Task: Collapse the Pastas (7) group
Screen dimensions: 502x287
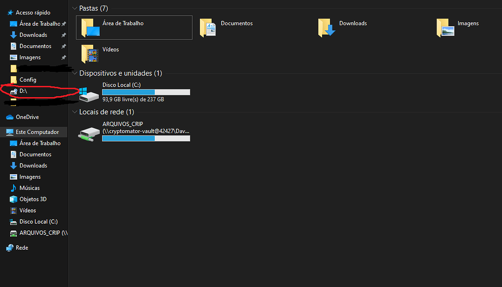Action: 75,8
